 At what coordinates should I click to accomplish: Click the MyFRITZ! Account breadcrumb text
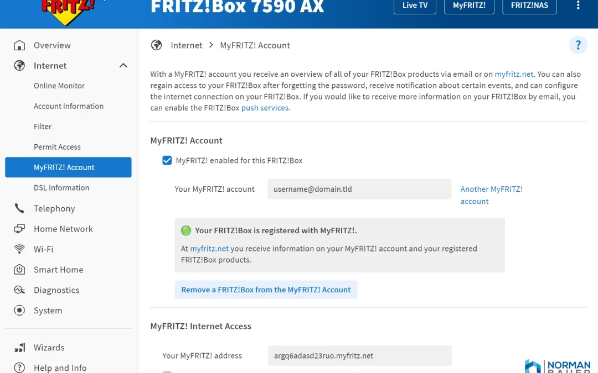[x=255, y=45]
